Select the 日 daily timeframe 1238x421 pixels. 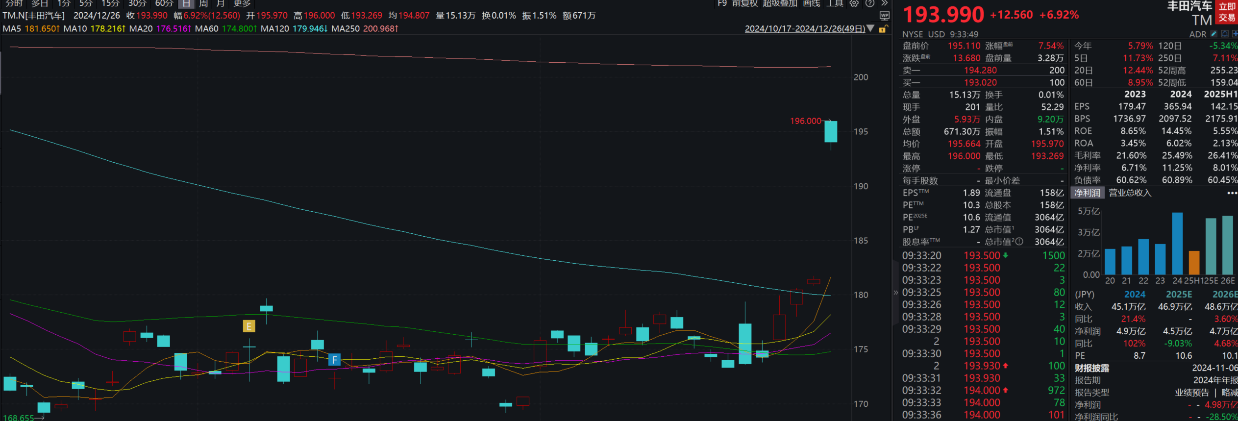click(x=186, y=3)
